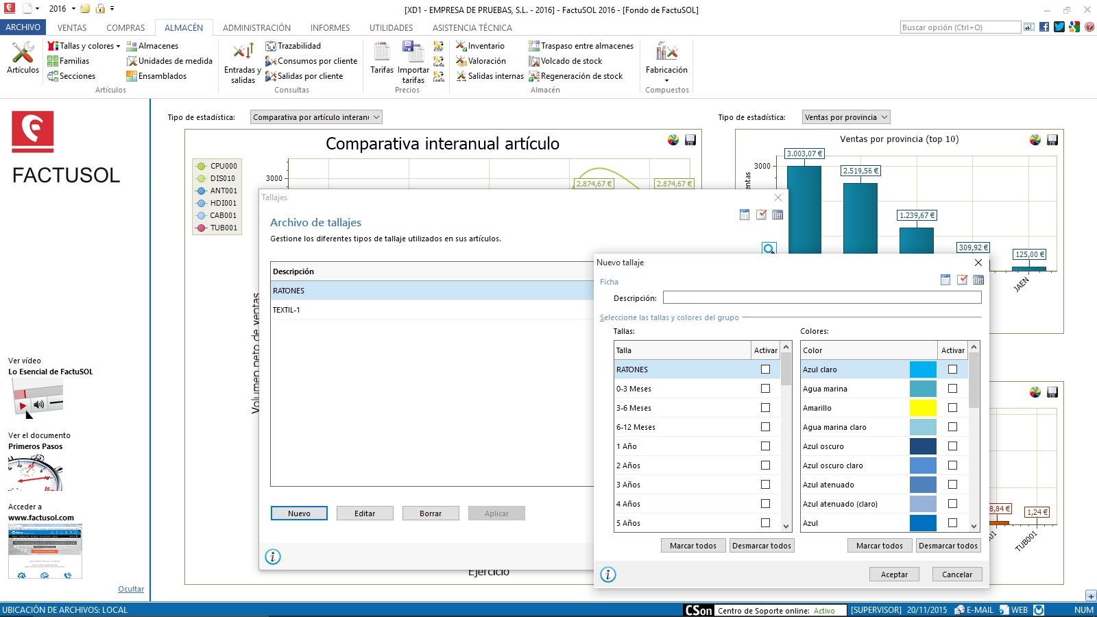Click the Amarillo color swatch

(x=923, y=408)
